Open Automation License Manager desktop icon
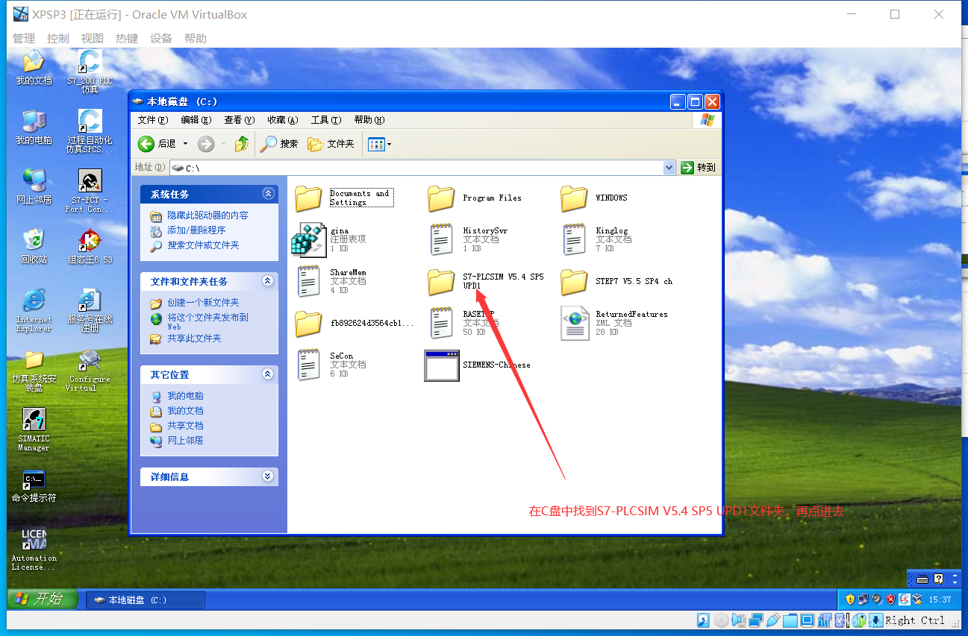The height and width of the screenshot is (636, 968). coord(34,549)
